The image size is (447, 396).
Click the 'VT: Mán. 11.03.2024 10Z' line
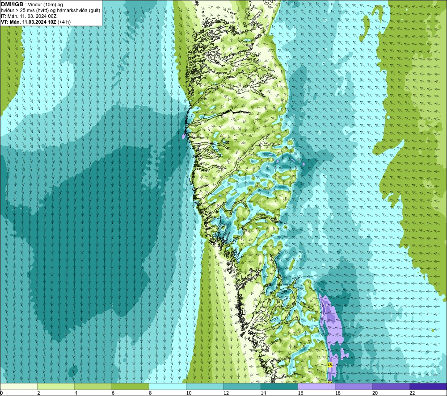tap(29, 22)
